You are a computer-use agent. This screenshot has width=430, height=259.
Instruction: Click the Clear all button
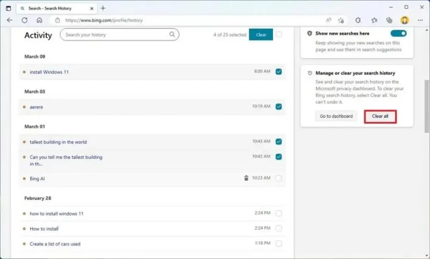coord(380,116)
